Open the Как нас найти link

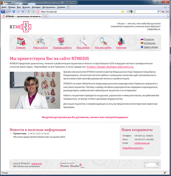click(103, 48)
